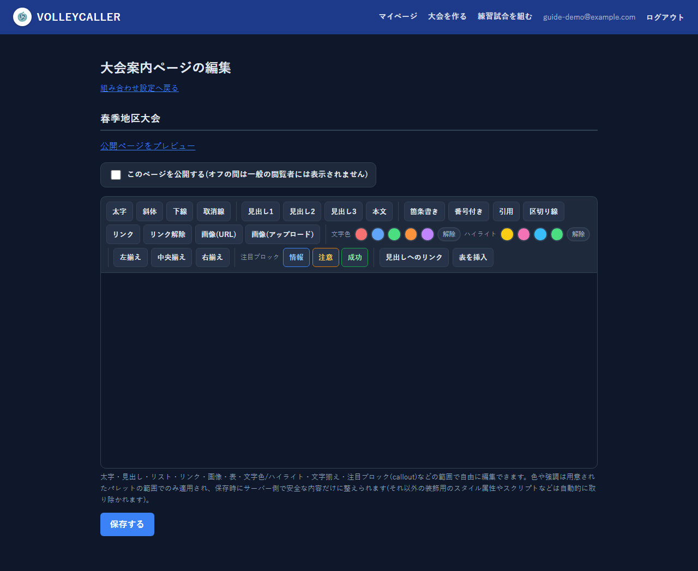698x571 pixels.
Task: Enable the このページを公開する checkbox
Action: (x=116, y=175)
